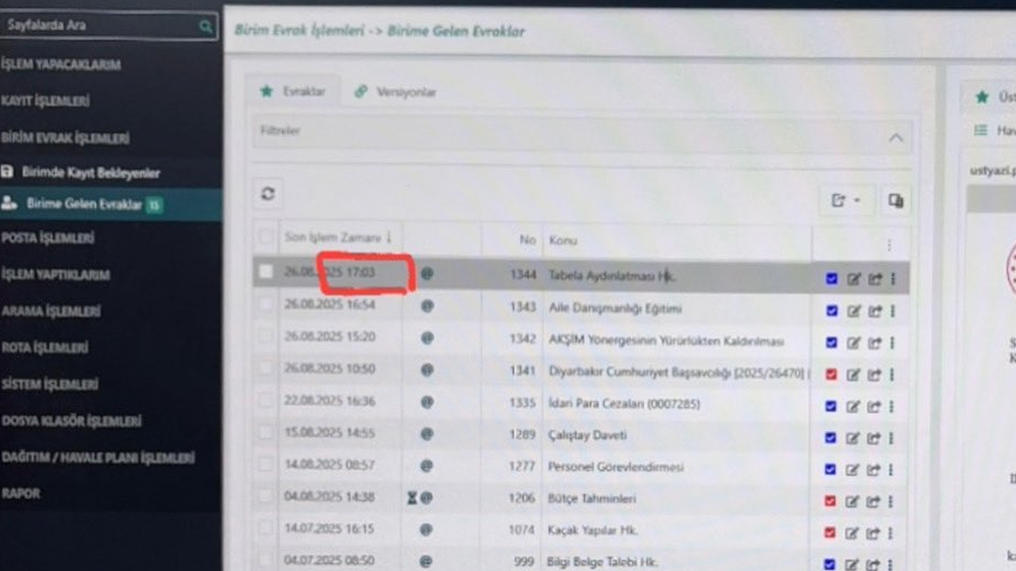This screenshot has height=571, width=1016.
Task: Open Birime Gelen Evraklar in sidebar
Action: point(83,204)
